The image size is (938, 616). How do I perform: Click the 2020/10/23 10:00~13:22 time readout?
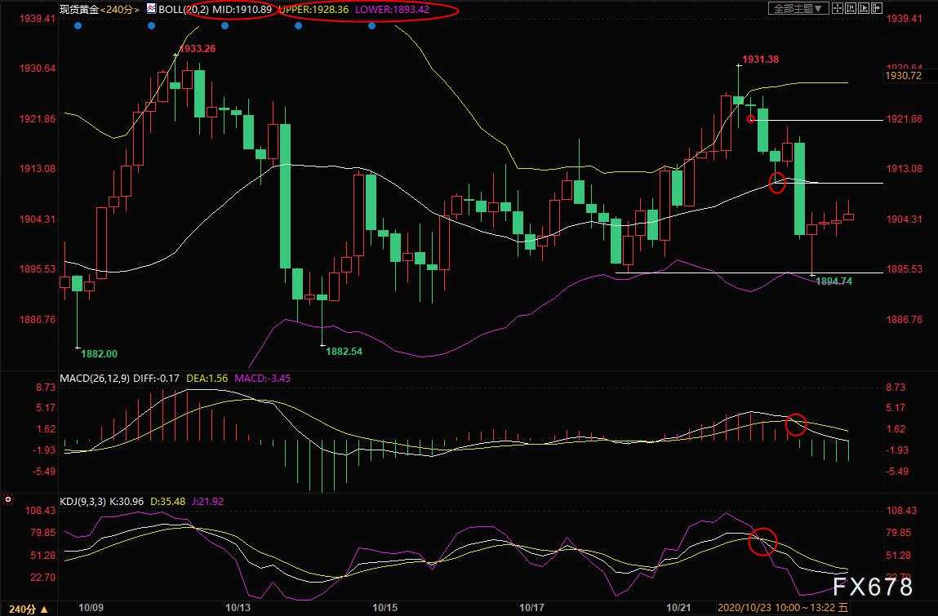[x=782, y=608]
